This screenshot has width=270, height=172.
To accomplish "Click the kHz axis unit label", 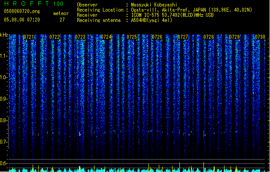I will pos(4,35).
